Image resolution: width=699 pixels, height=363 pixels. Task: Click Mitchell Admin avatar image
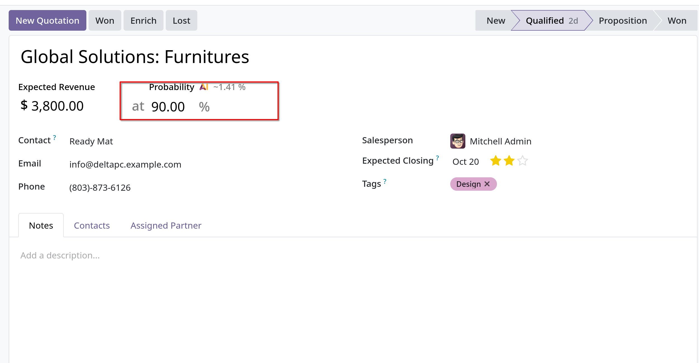pos(458,141)
